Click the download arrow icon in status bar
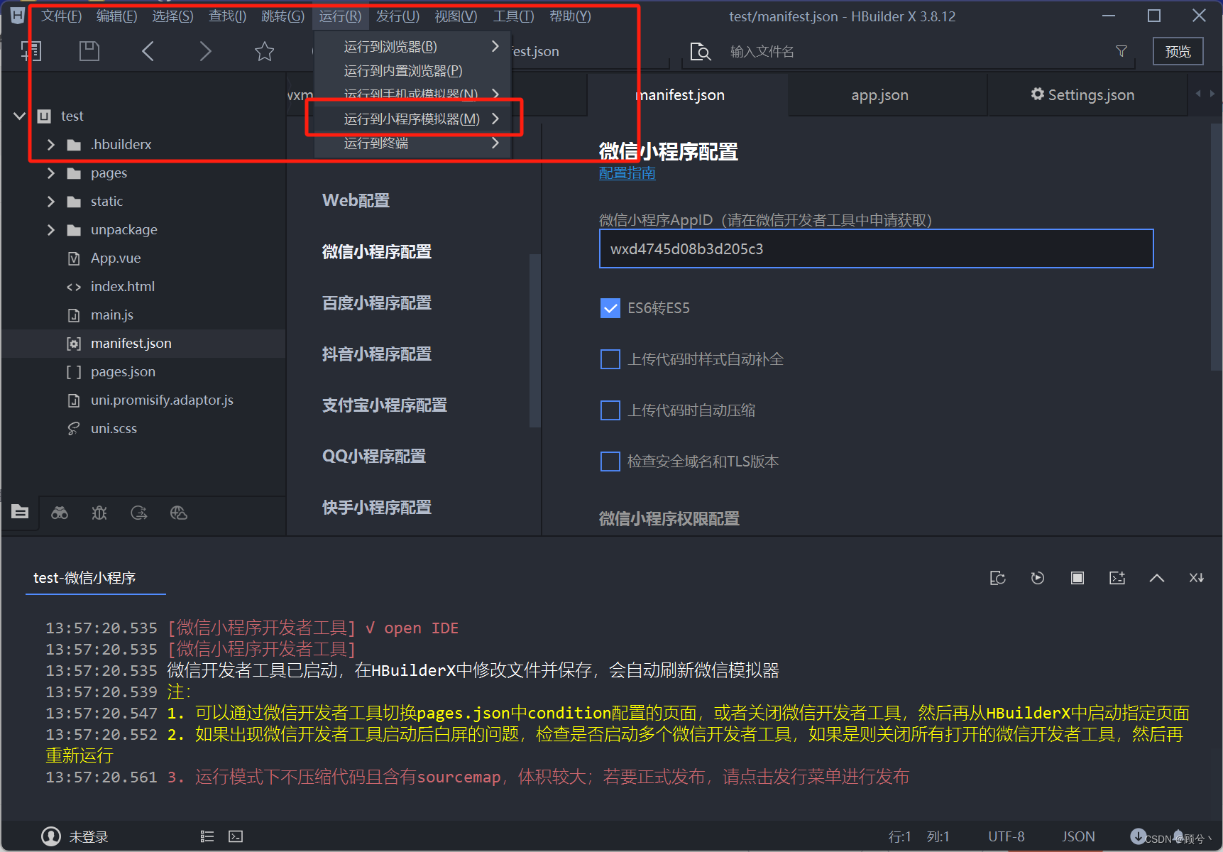Image resolution: width=1223 pixels, height=852 pixels. point(1138,836)
